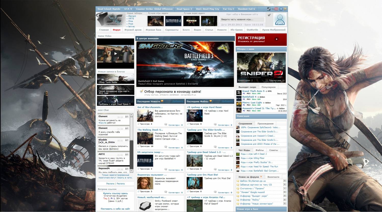This screenshot has height=212, width=382.
Task: Open the Файлы tab in cheats block
Action: point(260,150)
